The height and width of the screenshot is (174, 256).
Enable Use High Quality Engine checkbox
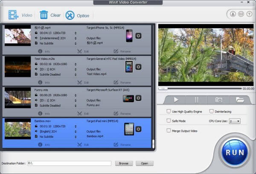[169, 111]
